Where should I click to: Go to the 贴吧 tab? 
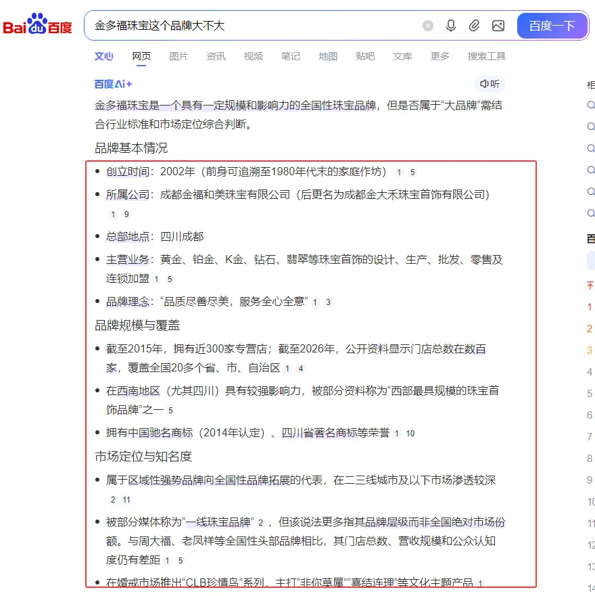365,56
